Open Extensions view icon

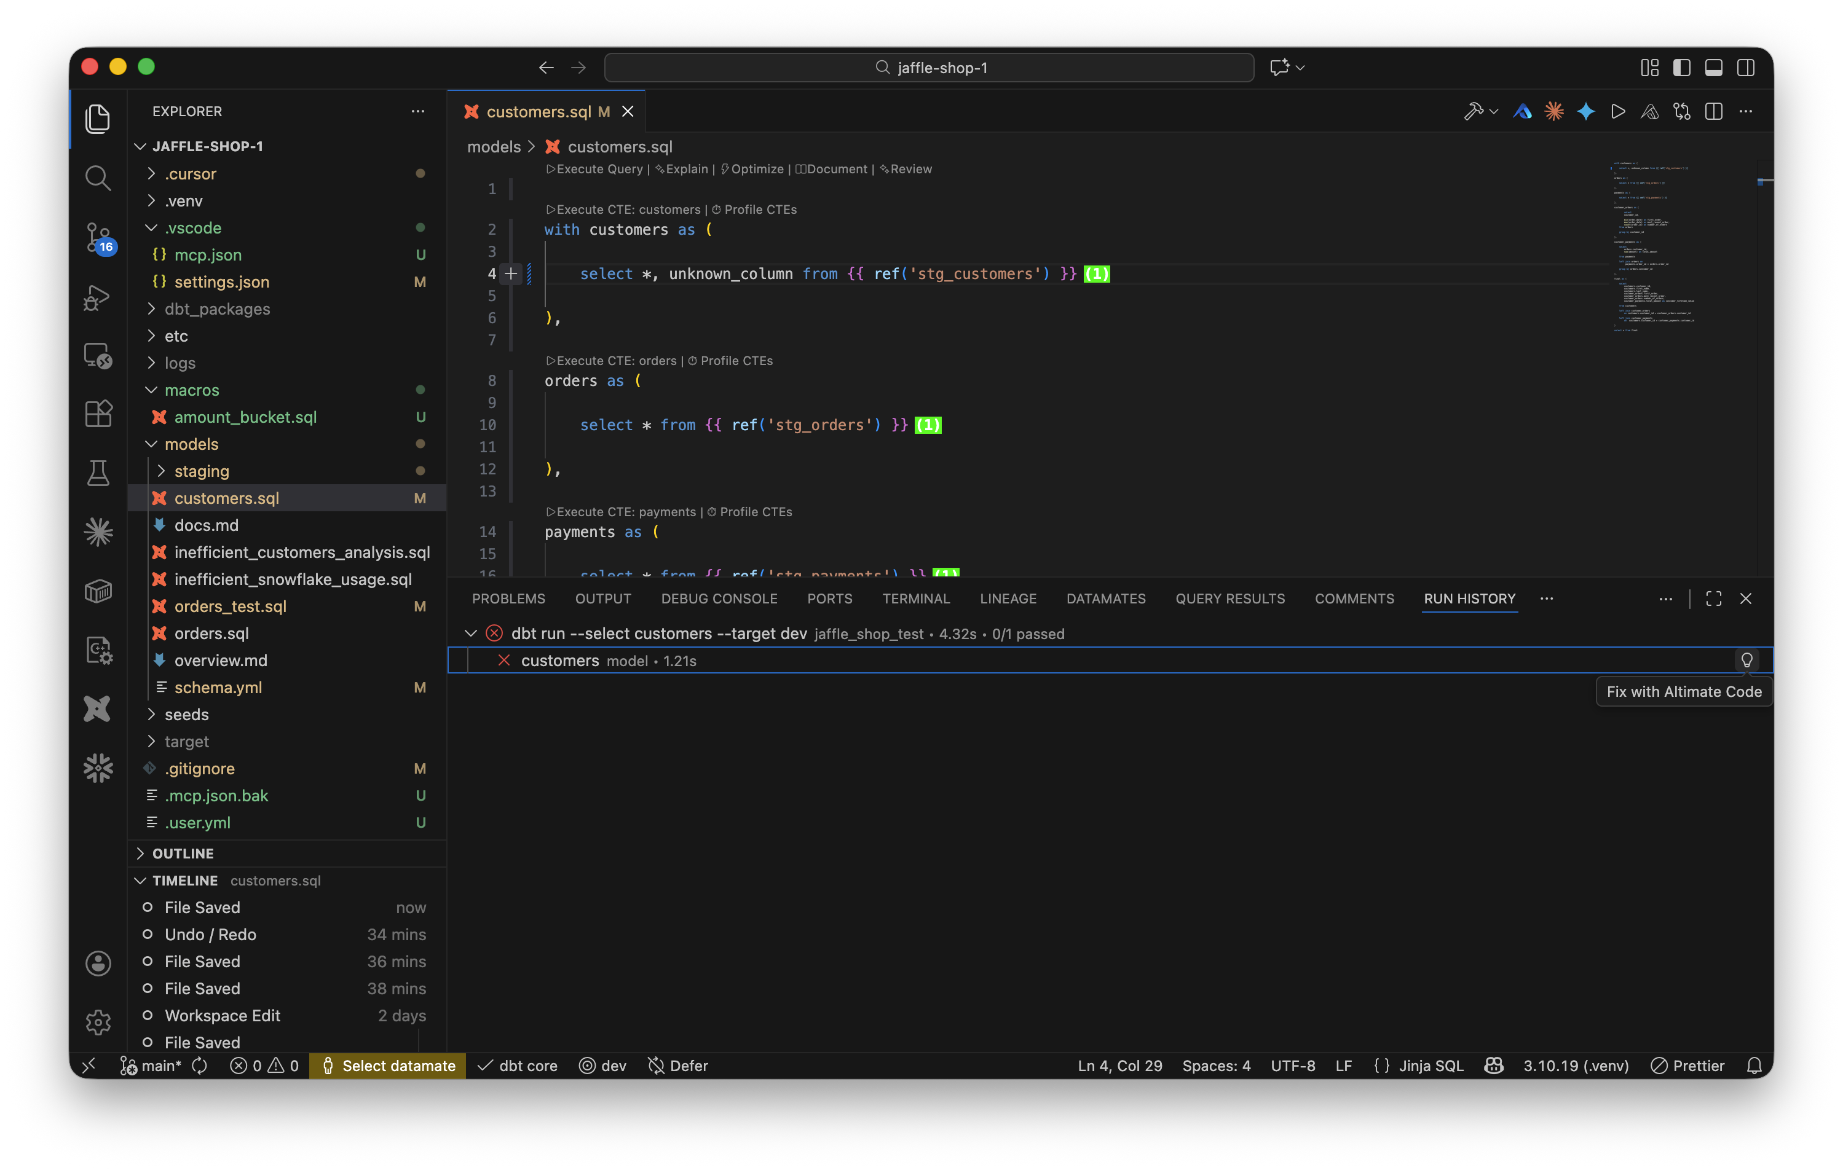point(98,414)
